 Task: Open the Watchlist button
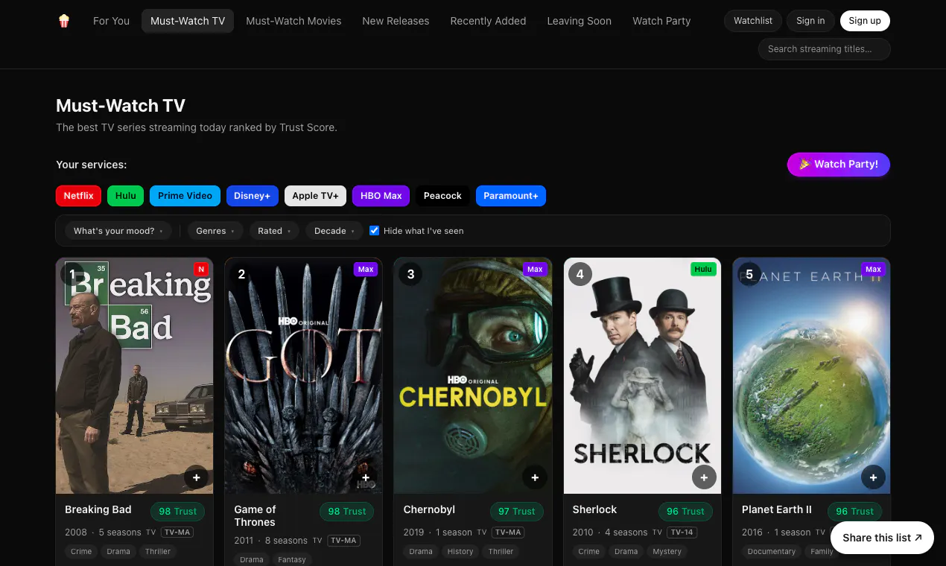[753, 21]
